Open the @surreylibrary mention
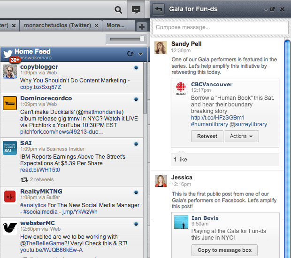Viewport: 291px width, 258px height. click(x=248, y=124)
